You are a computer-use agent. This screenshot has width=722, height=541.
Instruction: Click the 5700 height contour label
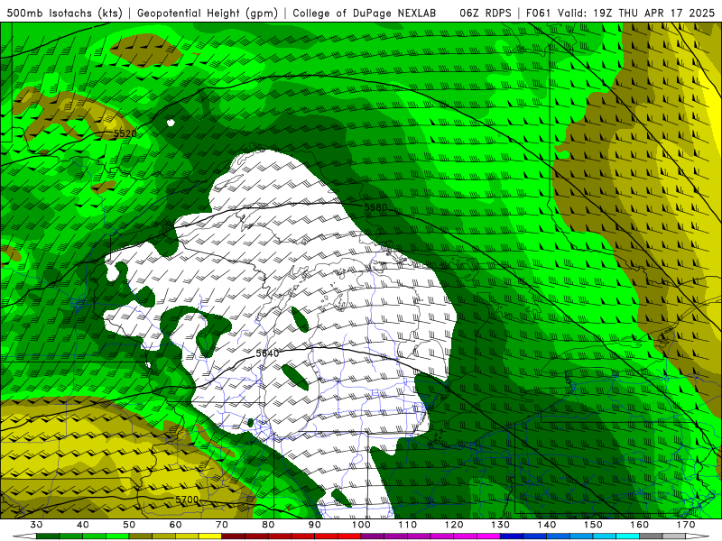click(x=187, y=500)
